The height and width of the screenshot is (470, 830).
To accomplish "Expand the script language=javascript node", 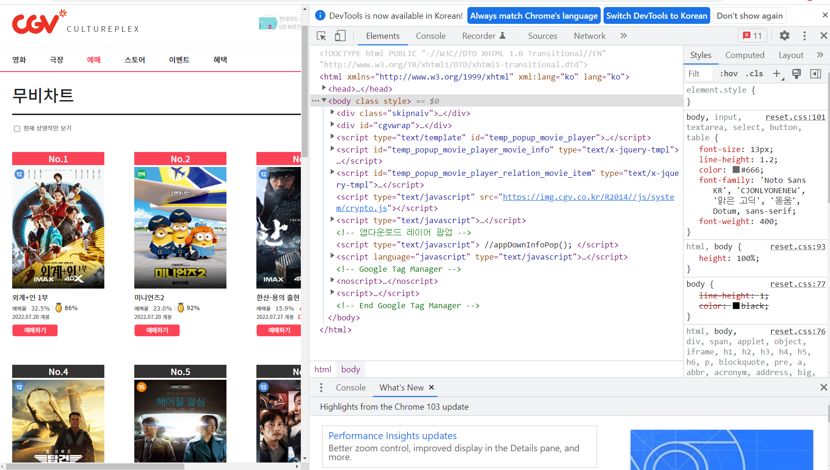I will (332, 256).
